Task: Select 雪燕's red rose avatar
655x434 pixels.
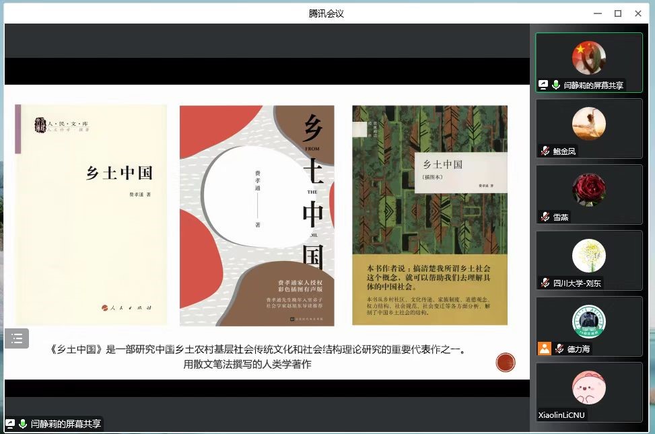Action: [x=588, y=190]
